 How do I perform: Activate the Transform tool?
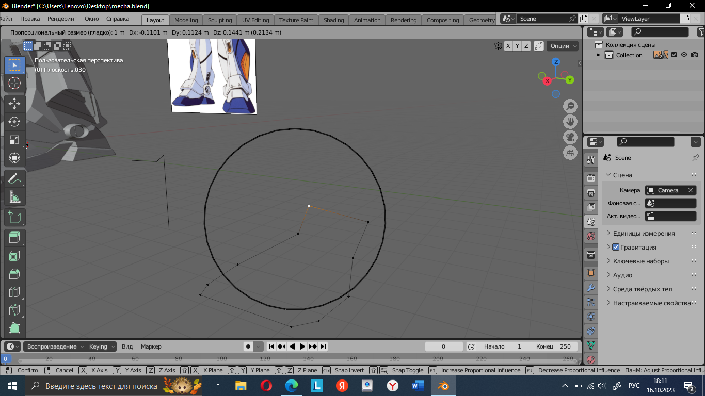(x=14, y=158)
